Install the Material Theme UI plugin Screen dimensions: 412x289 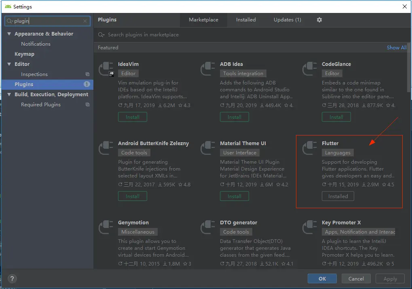point(235,196)
